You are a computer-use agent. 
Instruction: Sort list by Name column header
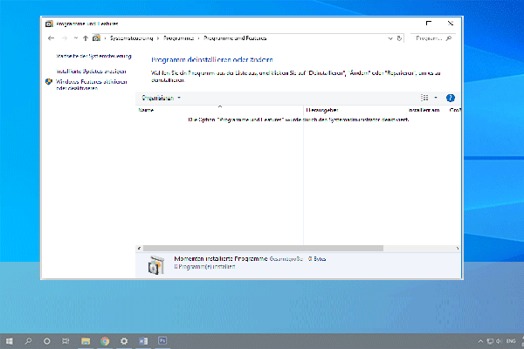coord(147,111)
